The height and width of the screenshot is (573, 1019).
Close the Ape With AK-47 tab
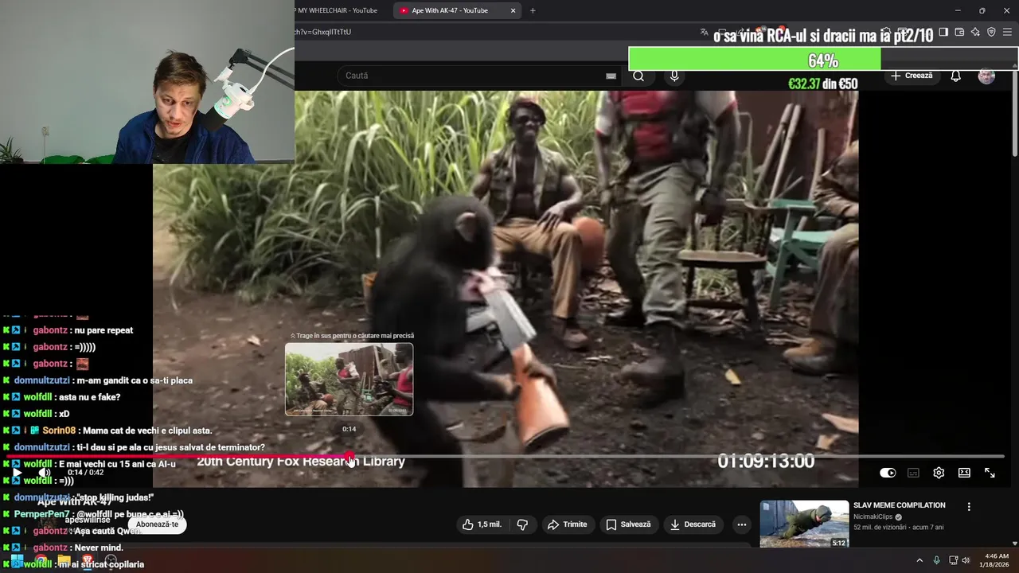click(513, 10)
